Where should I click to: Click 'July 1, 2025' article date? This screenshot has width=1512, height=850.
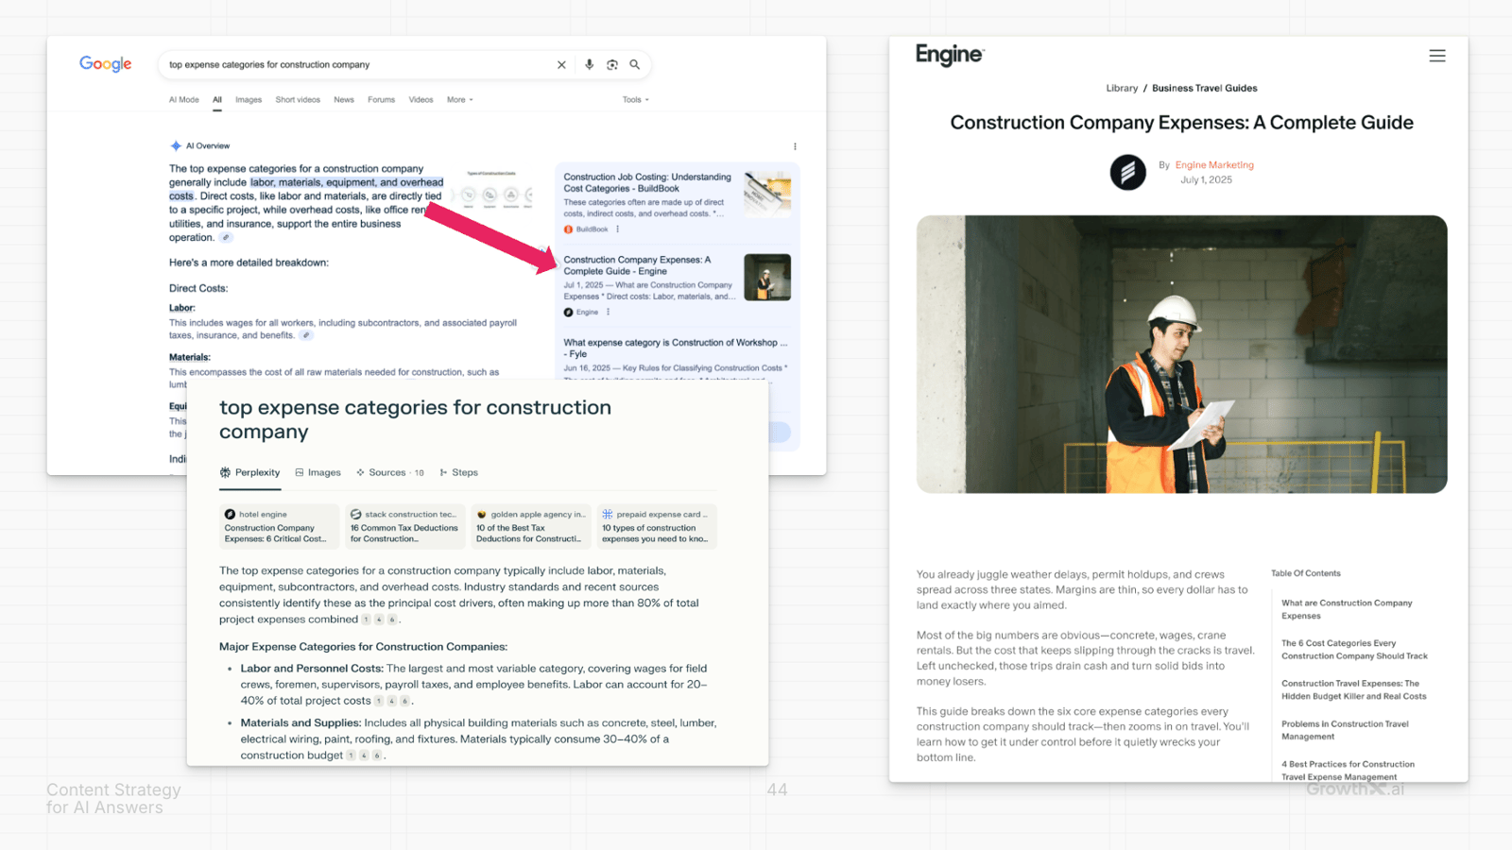(x=1206, y=180)
